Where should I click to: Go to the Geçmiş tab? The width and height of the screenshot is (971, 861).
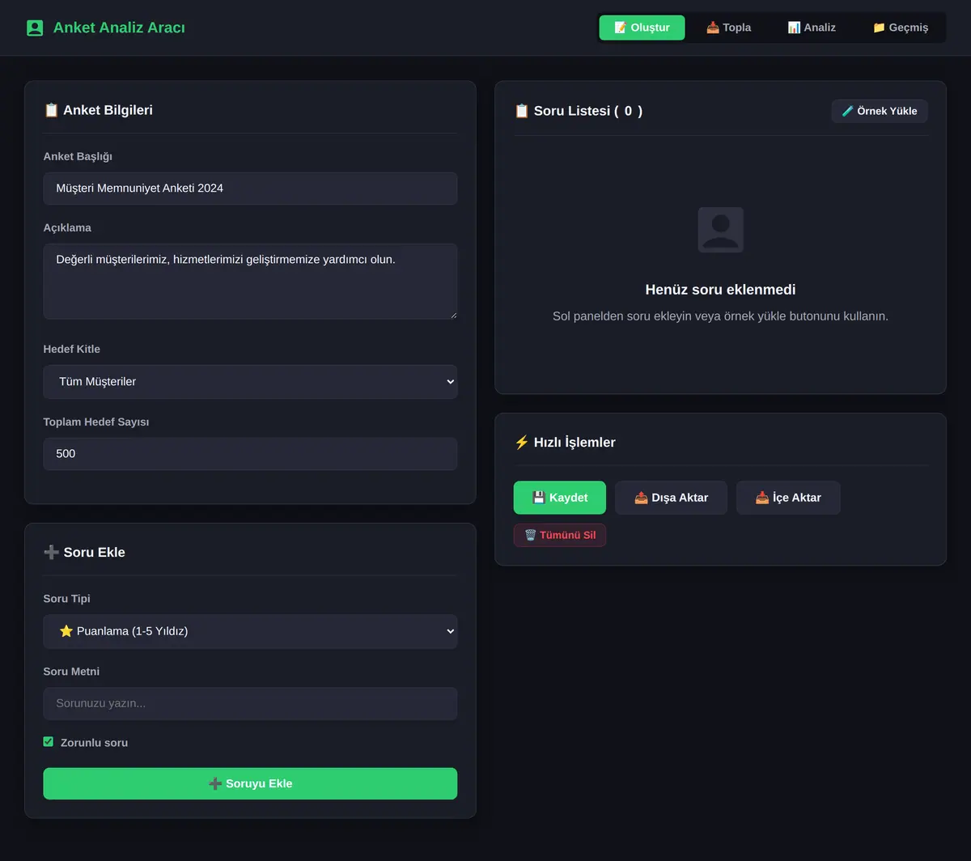coord(901,28)
